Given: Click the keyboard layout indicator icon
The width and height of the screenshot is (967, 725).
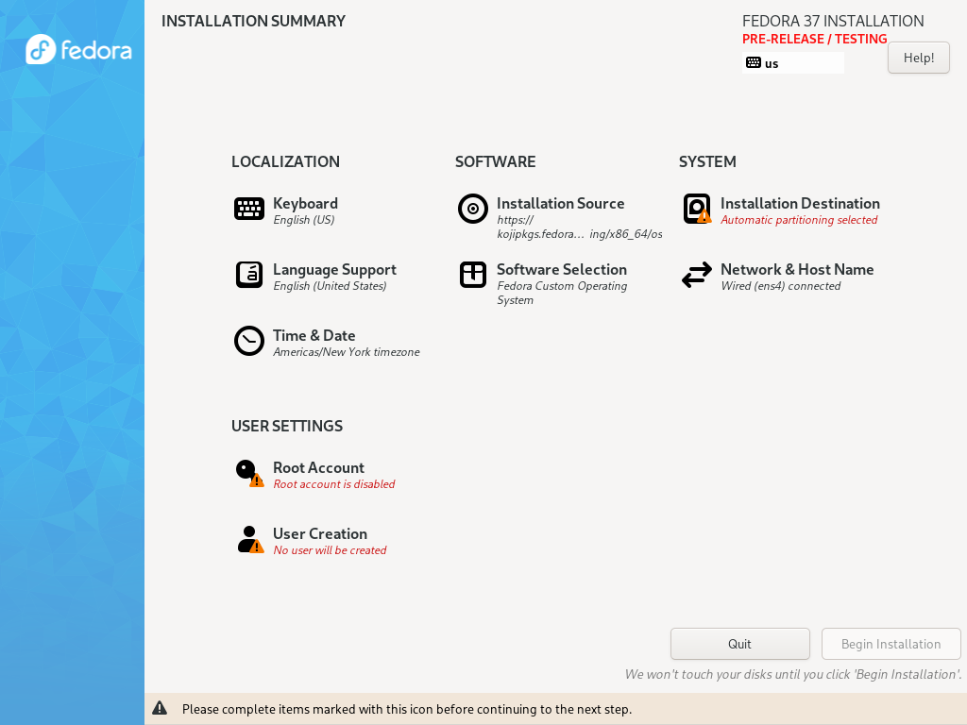Looking at the screenshot, I should pyautogui.click(x=753, y=62).
